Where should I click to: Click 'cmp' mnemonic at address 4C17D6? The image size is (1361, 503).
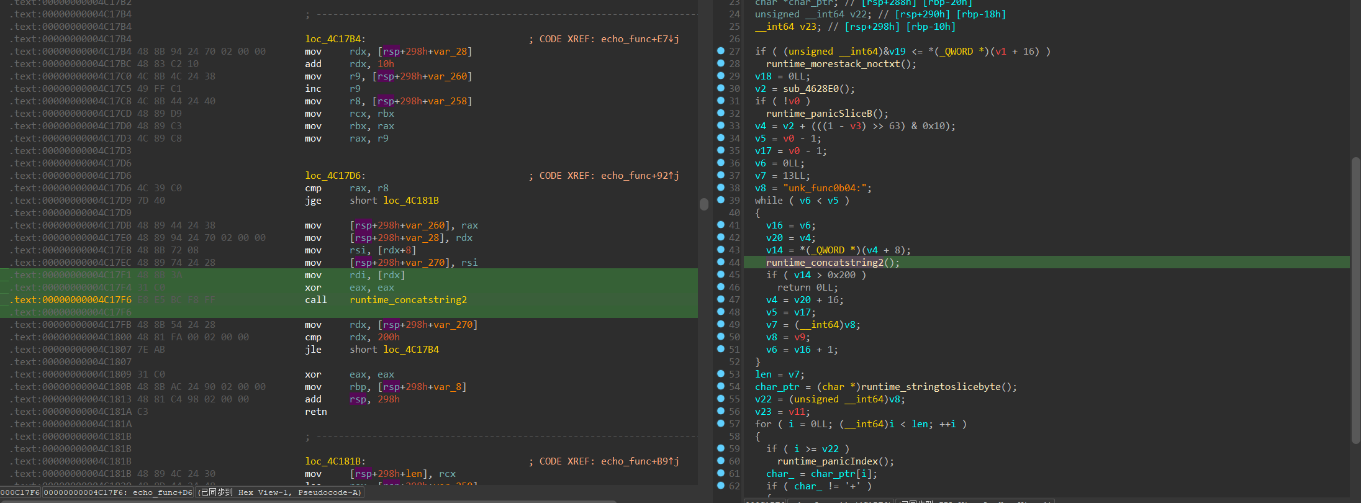pos(313,188)
